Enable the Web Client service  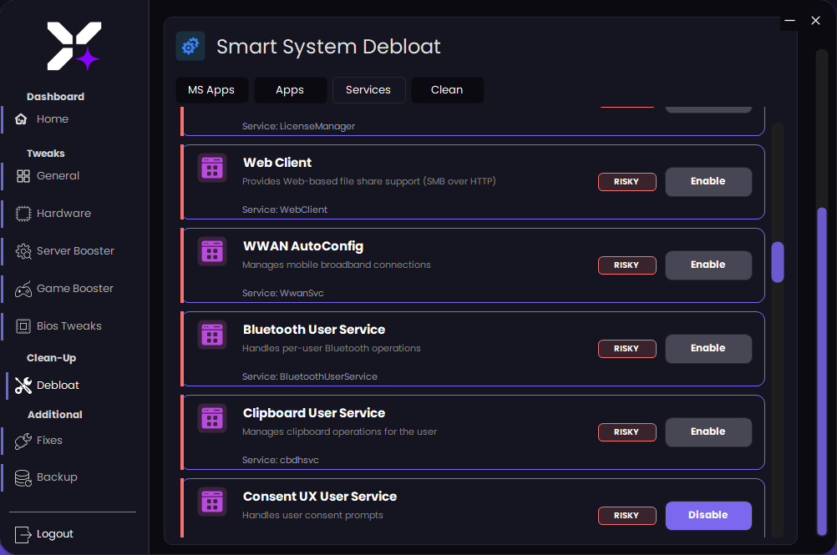tap(708, 181)
